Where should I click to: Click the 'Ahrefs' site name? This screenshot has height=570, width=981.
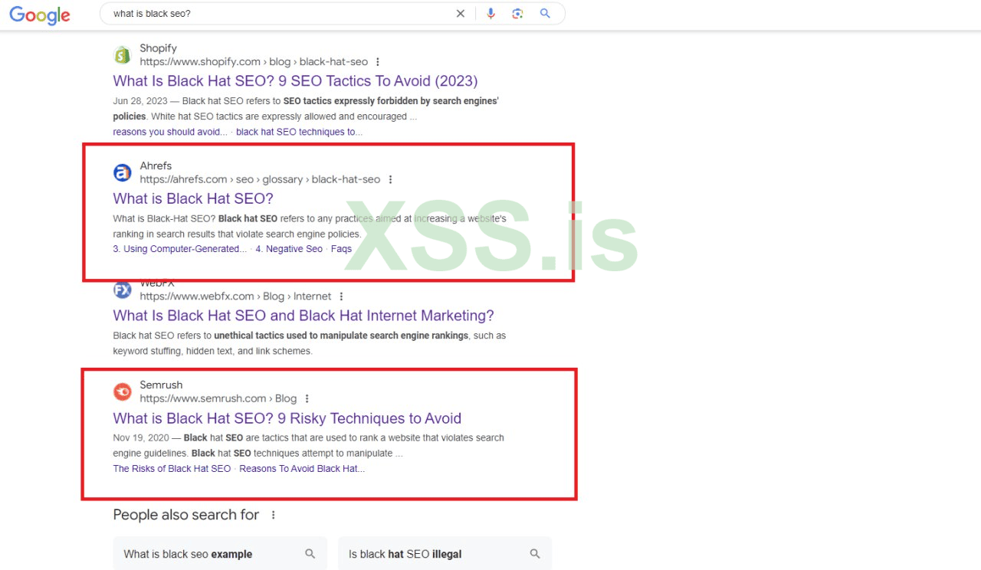click(x=156, y=166)
